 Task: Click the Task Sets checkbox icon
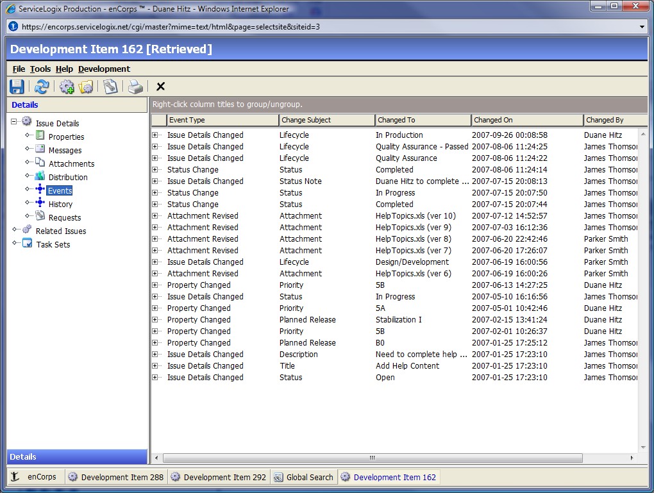27,243
